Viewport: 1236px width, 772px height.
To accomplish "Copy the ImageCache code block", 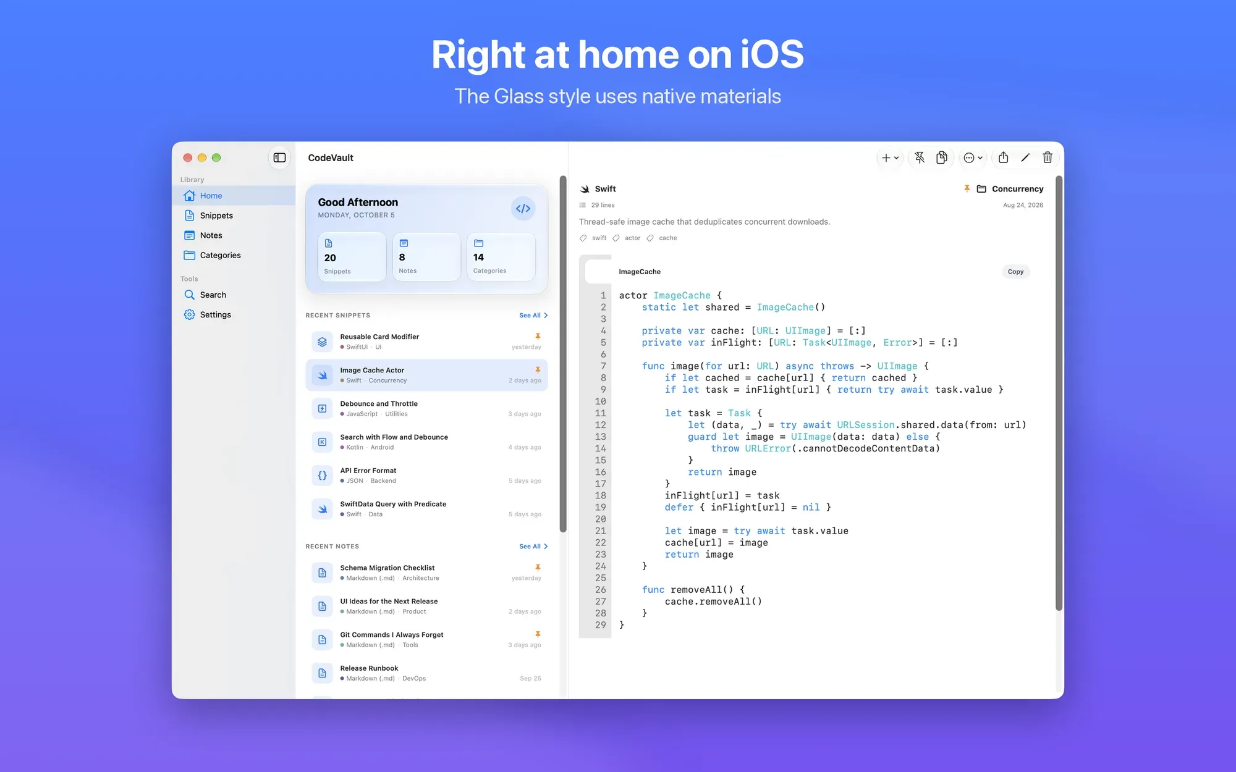I will (x=1015, y=272).
